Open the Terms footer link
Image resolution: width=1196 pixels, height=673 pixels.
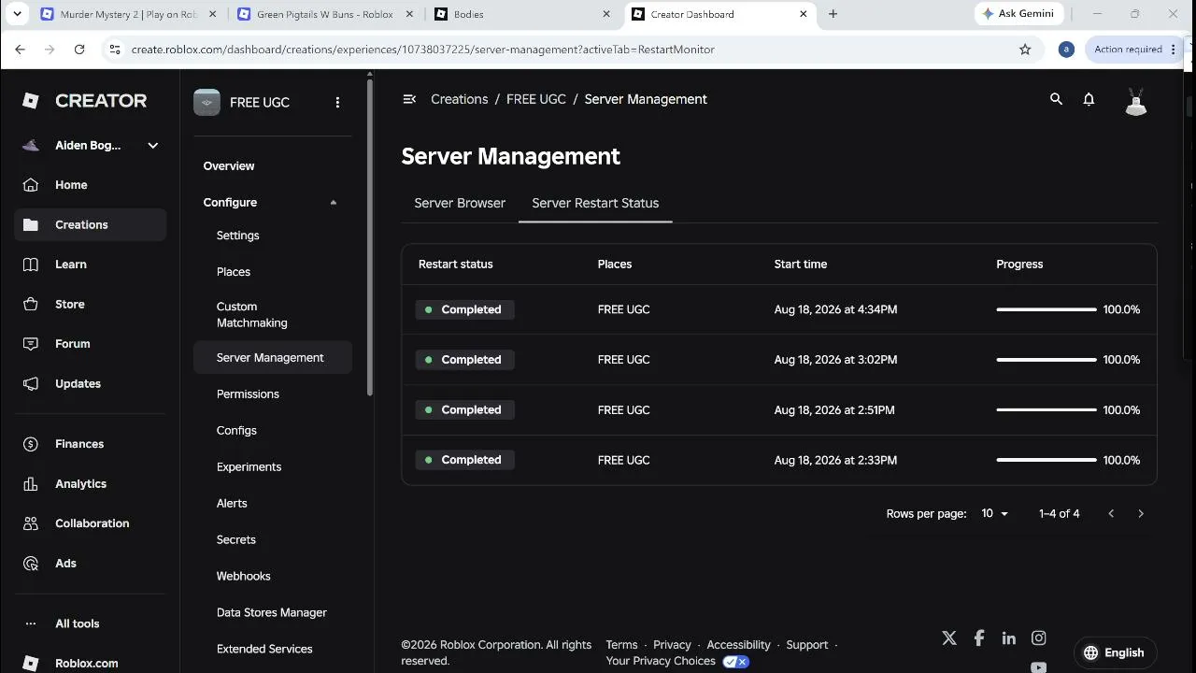tap(621, 645)
